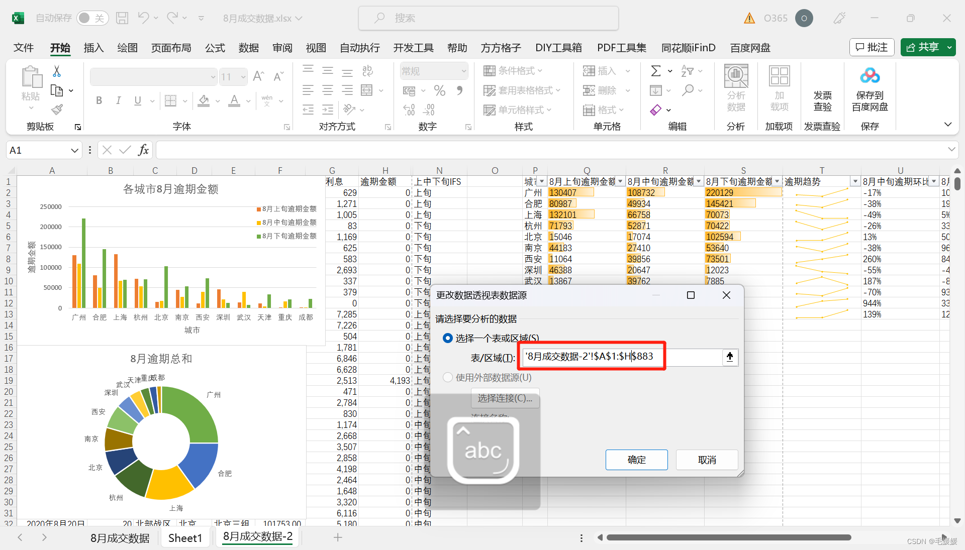Click the Save icon in title bar
The width and height of the screenshot is (965, 550).
tap(122, 18)
